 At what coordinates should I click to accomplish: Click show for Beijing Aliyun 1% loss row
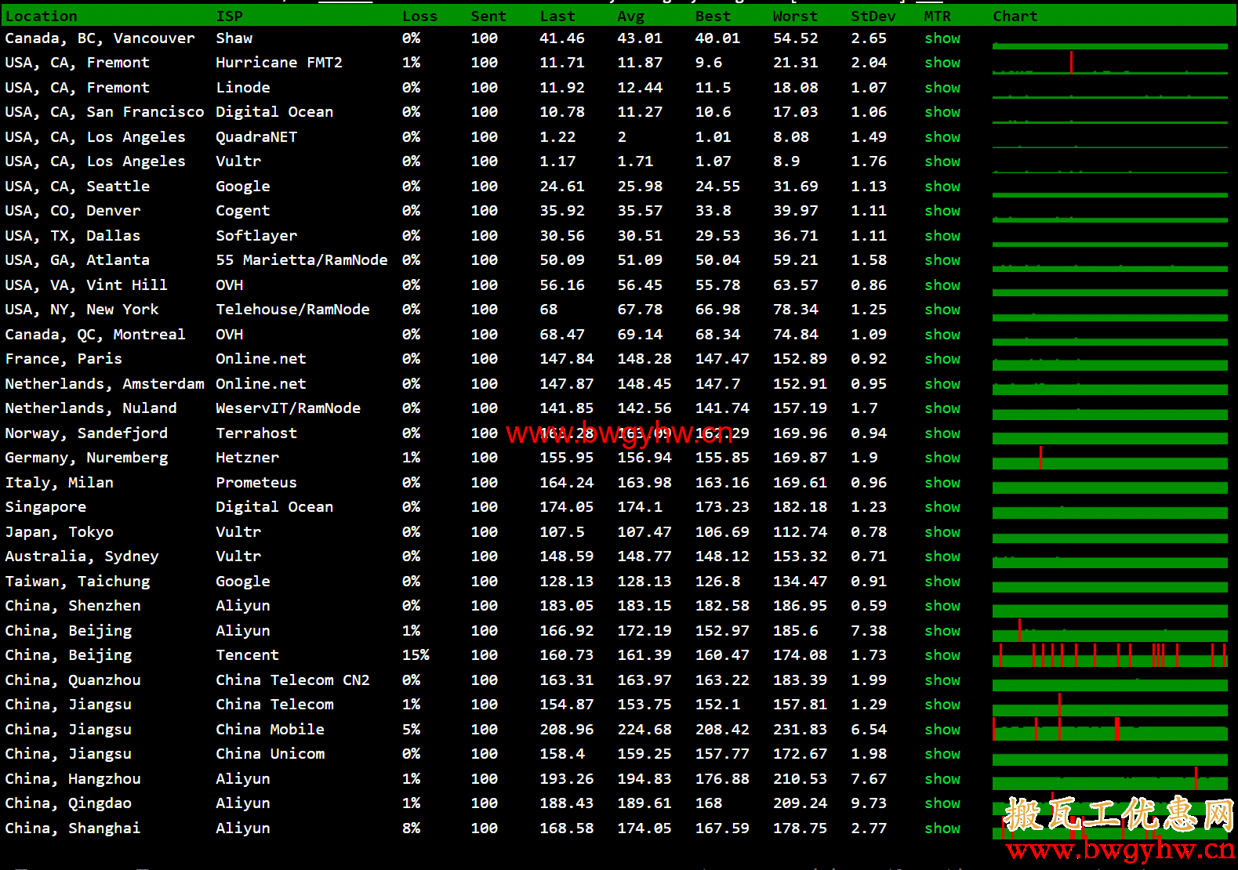[x=942, y=631]
